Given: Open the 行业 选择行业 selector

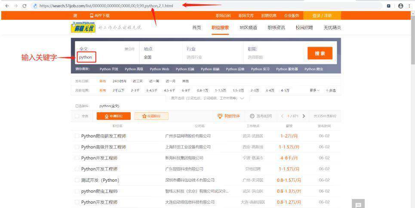Looking at the screenshot, I should click(x=213, y=53).
